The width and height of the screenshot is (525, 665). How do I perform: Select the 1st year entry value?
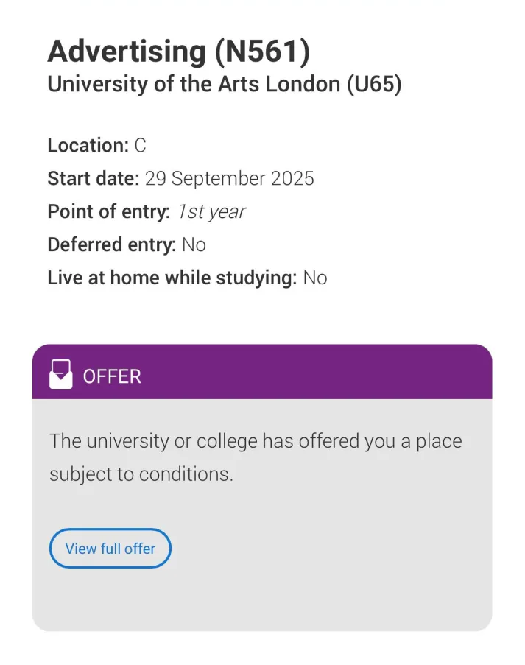[x=211, y=212]
